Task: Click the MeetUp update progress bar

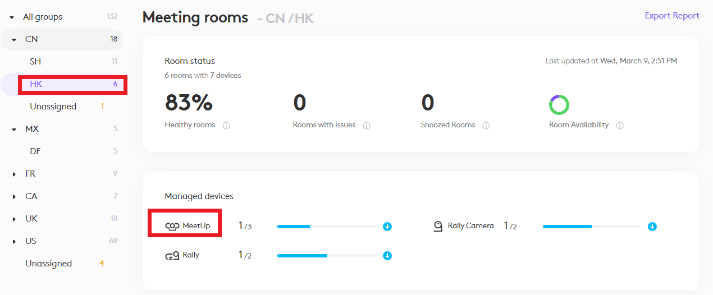Action: [326, 227]
